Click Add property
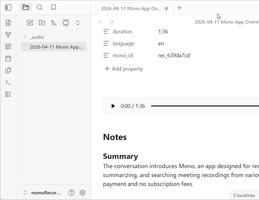This screenshot has width=259, height=200. tap(124, 69)
